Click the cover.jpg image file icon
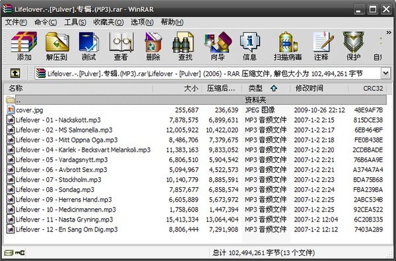The width and height of the screenshot is (396, 261). click(x=11, y=110)
